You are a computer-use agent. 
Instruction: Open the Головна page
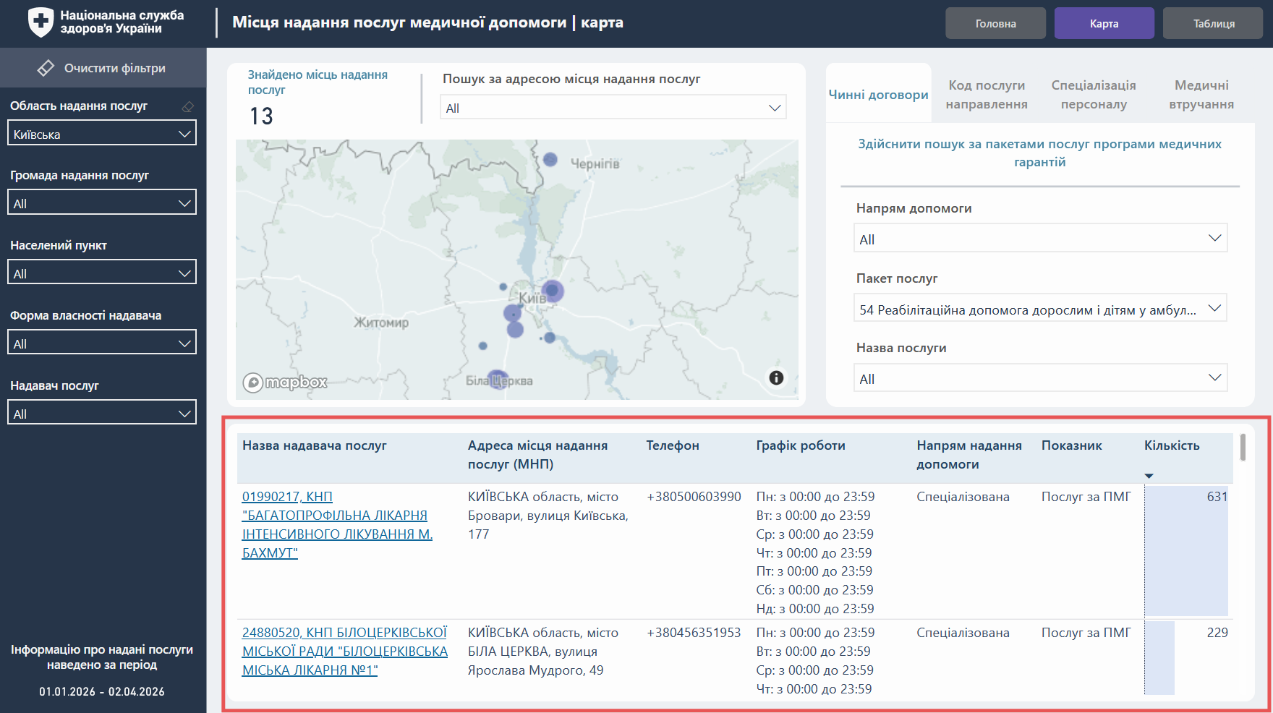995,23
